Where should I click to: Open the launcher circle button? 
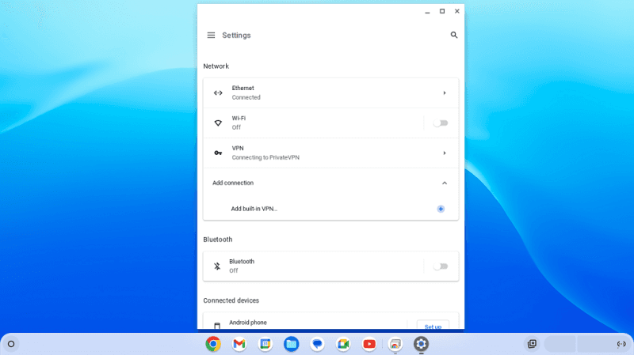click(x=11, y=344)
